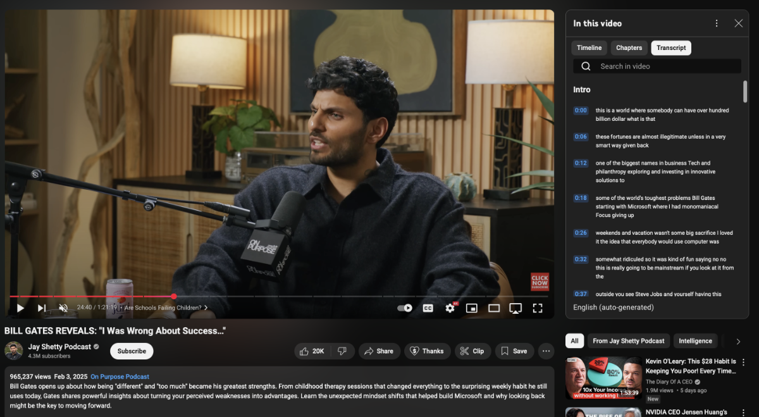Click transcript line 'these fortunes are almost illegitimate'
759x417 pixels.
click(660, 141)
